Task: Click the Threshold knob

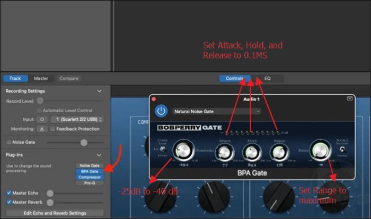Action: tap(183, 150)
